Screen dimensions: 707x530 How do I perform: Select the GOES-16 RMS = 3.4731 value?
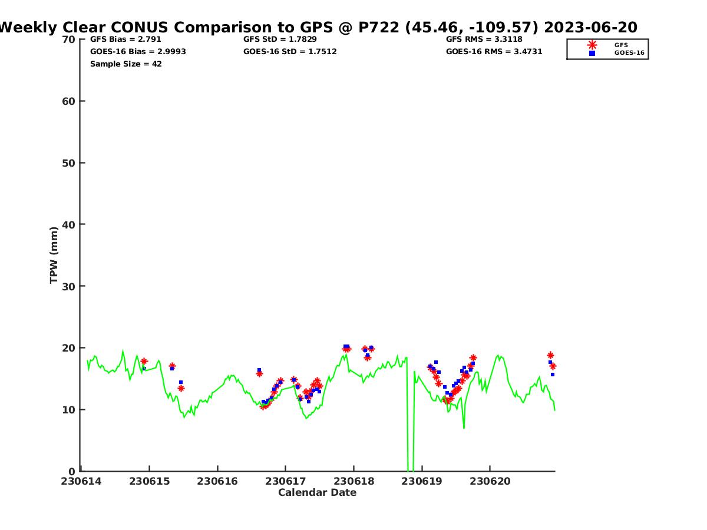(x=494, y=52)
